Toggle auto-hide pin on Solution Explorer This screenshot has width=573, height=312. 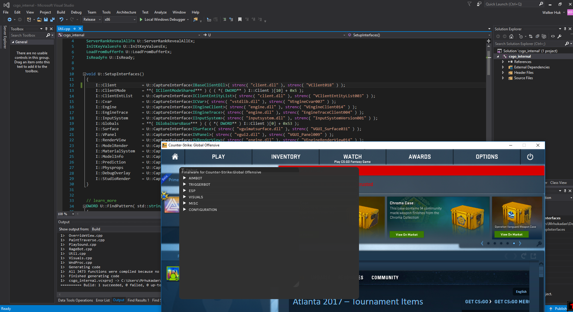[x=565, y=29]
